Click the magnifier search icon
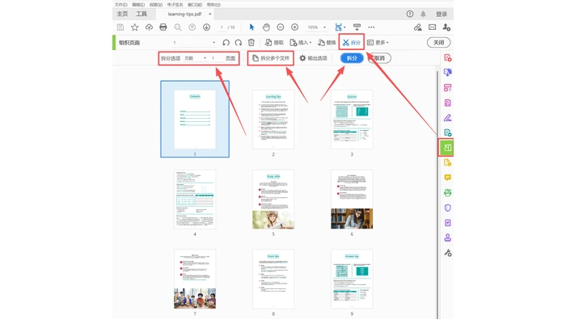 [178, 27]
